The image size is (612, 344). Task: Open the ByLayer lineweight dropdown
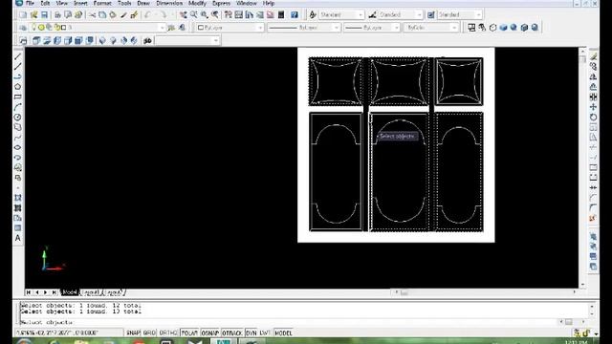(372, 28)
